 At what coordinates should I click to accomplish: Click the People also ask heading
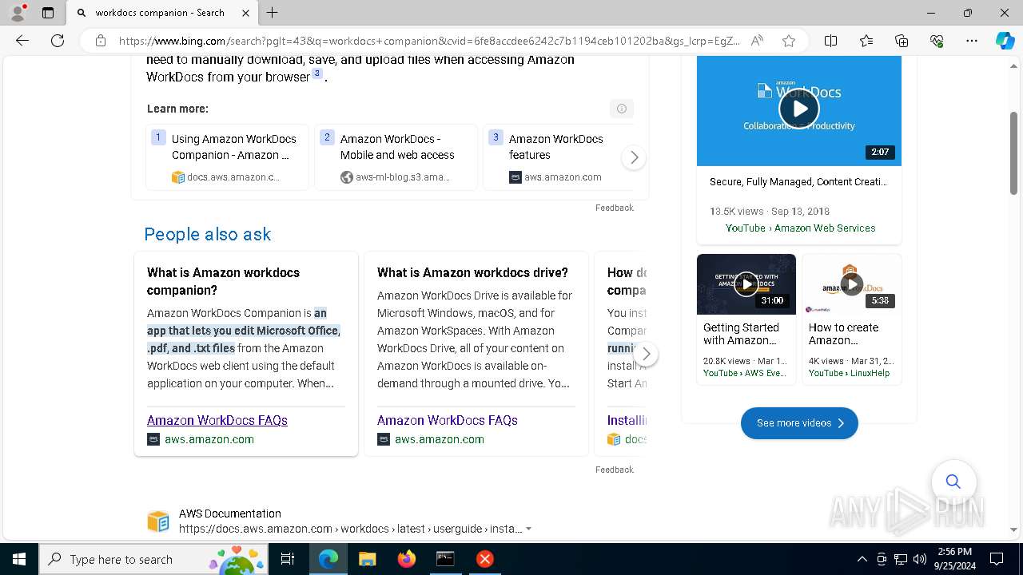pyautogui.click(x=208, y=234)
